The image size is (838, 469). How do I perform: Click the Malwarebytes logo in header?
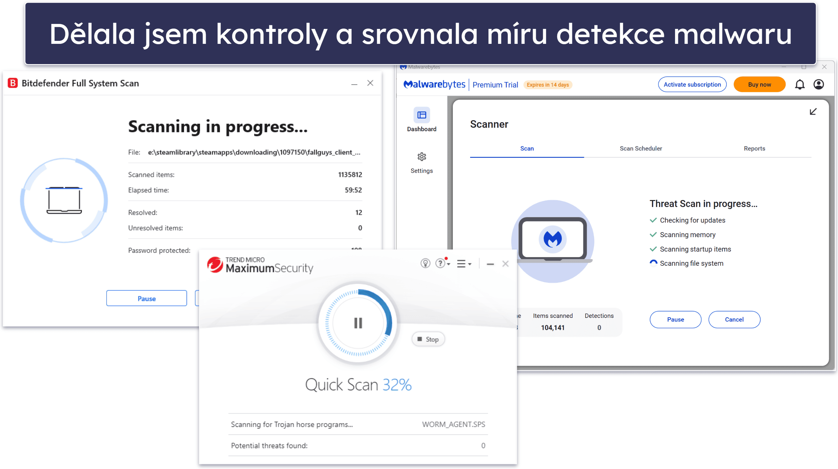click(434, 85)
